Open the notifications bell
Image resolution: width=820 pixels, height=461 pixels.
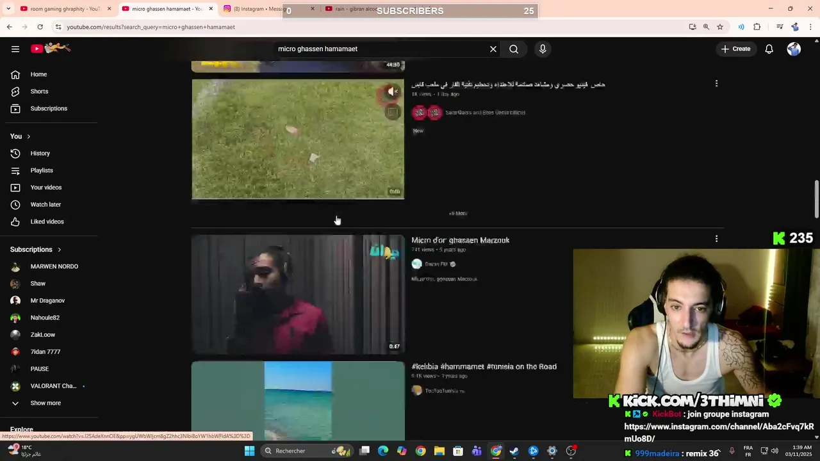tap(769, 49)
